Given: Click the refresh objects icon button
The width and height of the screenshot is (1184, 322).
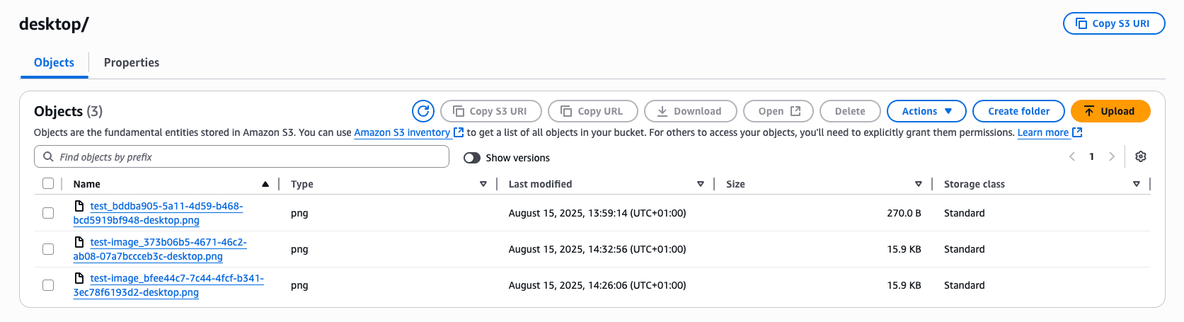Looking at the screenshot, I should [x=423, y=111].
